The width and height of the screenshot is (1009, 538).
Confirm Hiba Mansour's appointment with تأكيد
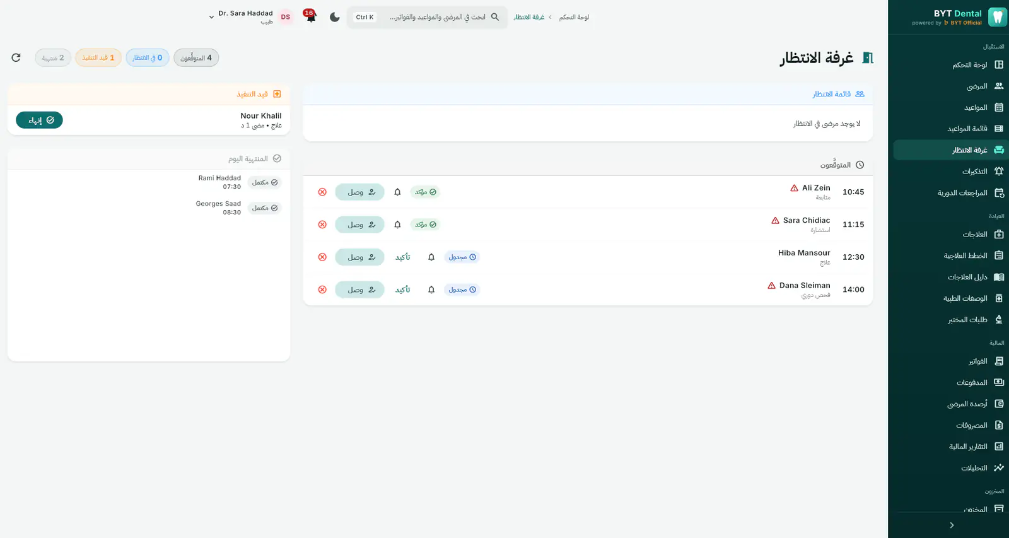tap(402, 257)
